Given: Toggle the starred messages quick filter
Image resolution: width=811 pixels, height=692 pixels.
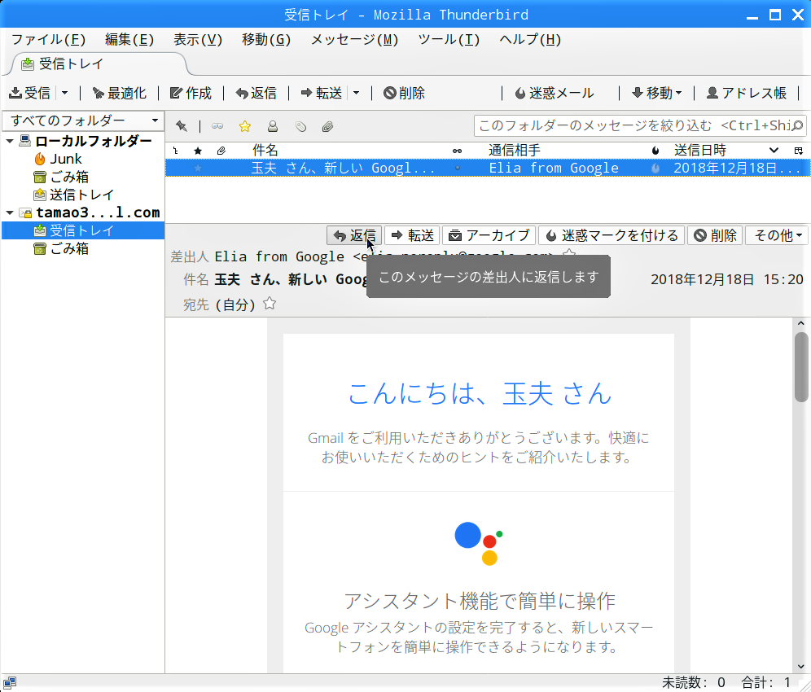Looking at the screenshot, I should tap(244, 126).
